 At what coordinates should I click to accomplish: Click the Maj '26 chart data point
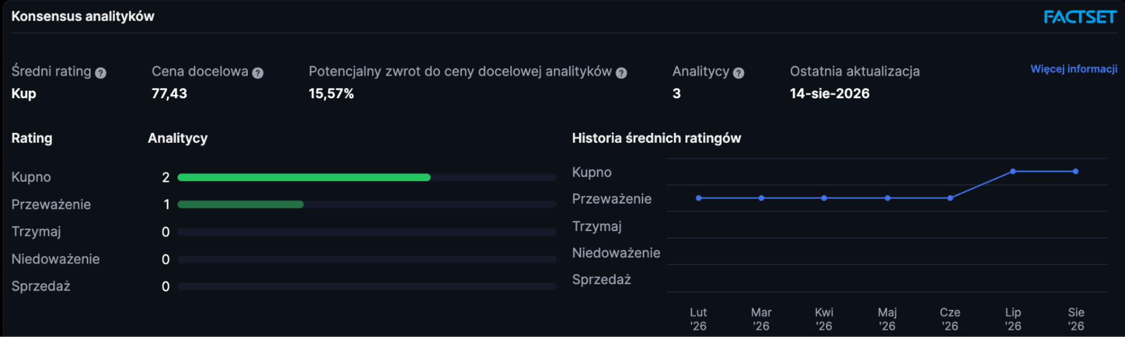pyautogui.click(x=888, y=198)
